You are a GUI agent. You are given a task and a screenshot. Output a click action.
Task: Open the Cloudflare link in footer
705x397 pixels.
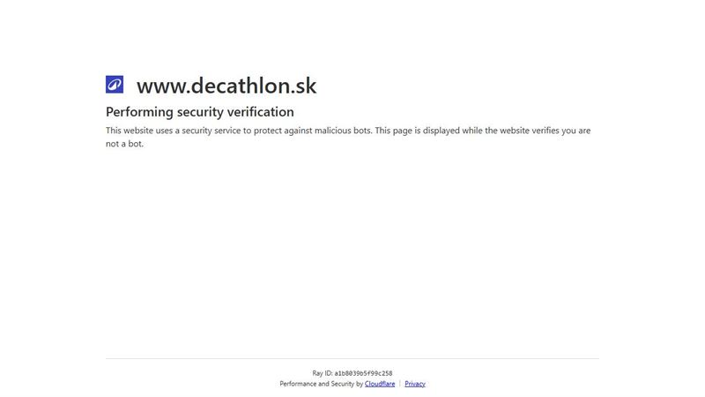point(380,384)
